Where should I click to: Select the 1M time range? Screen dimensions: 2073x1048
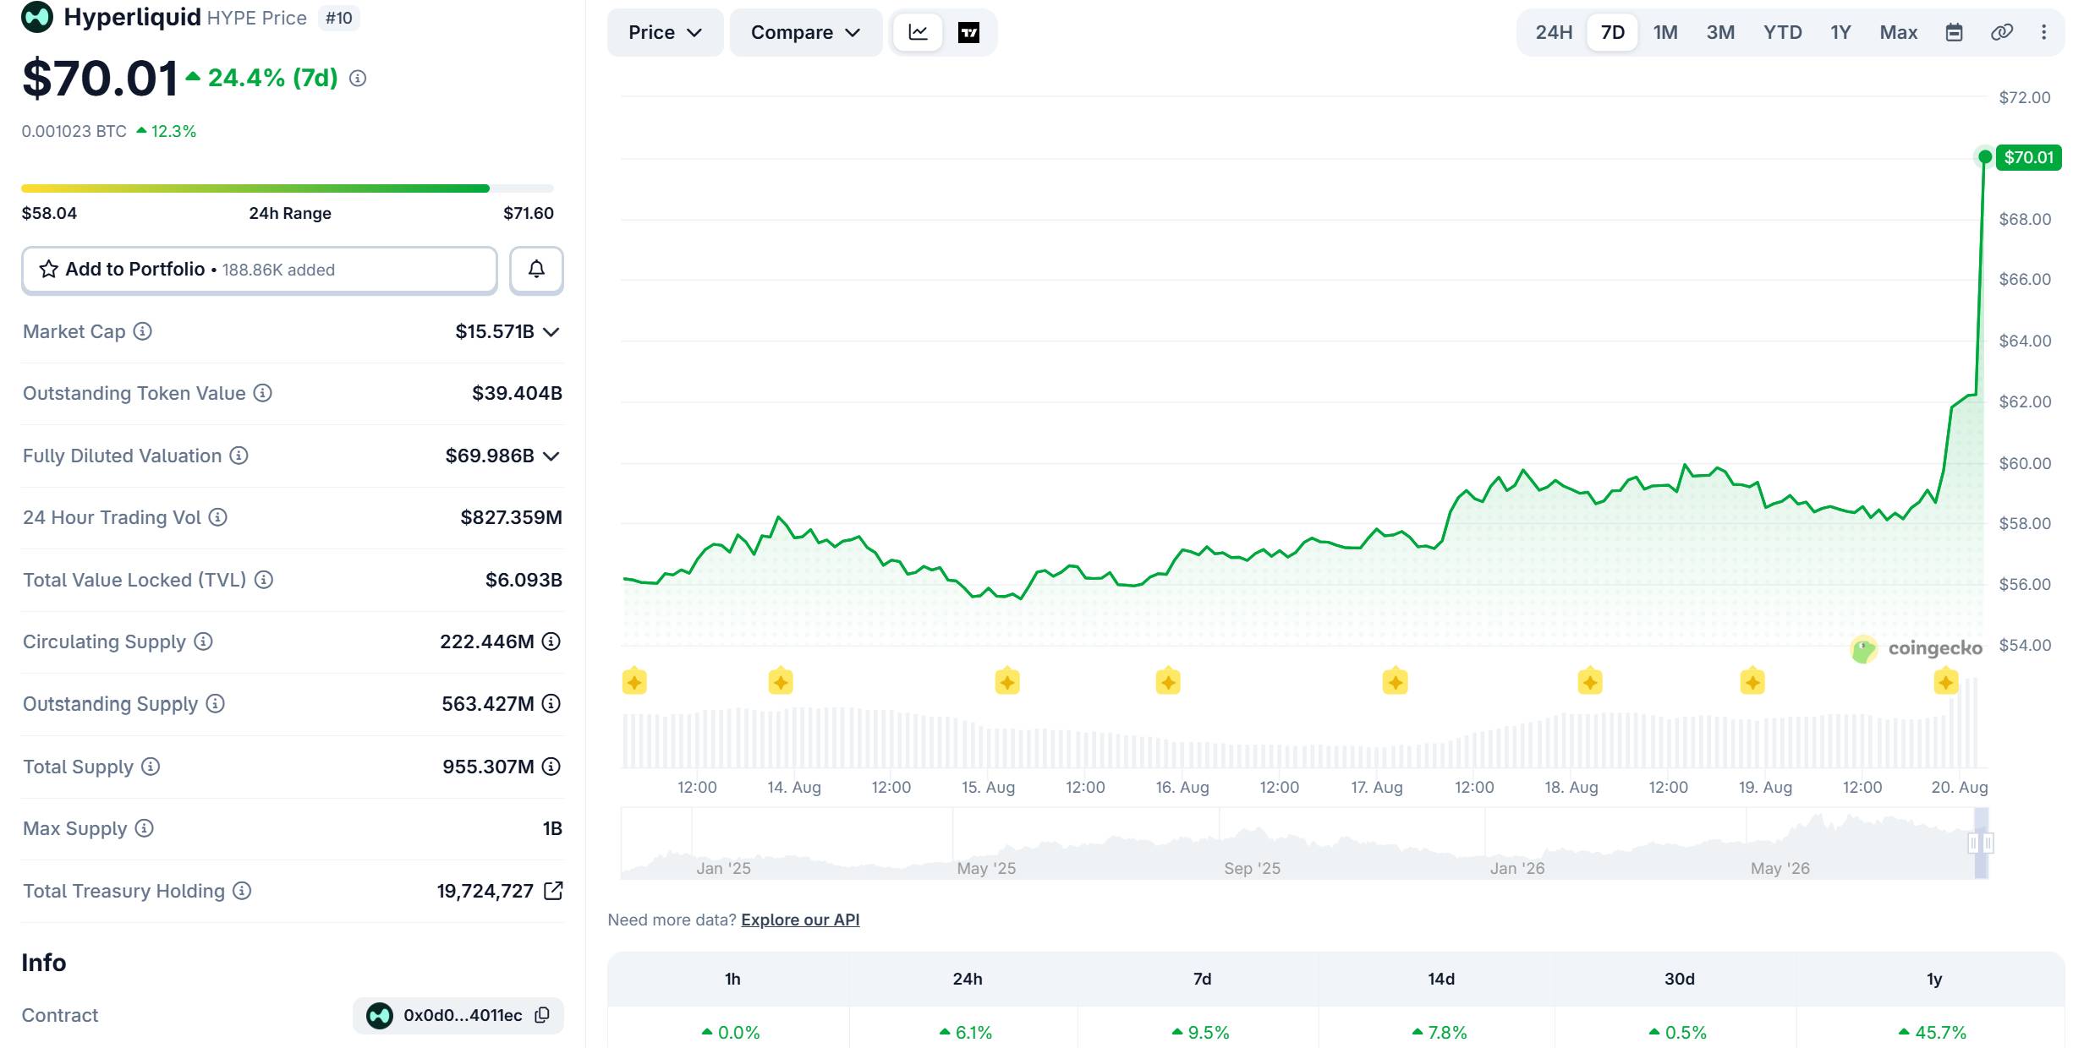[x=1665, y=32]
